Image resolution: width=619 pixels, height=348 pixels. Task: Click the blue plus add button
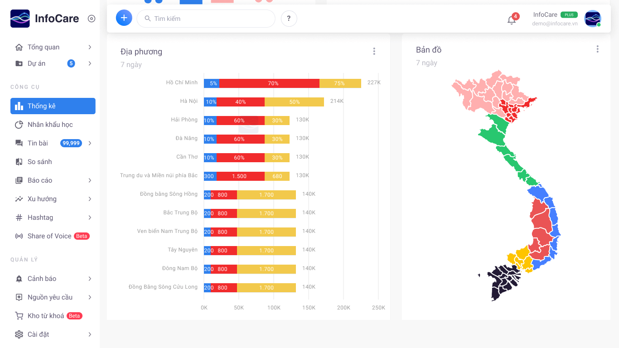[124, 18]
